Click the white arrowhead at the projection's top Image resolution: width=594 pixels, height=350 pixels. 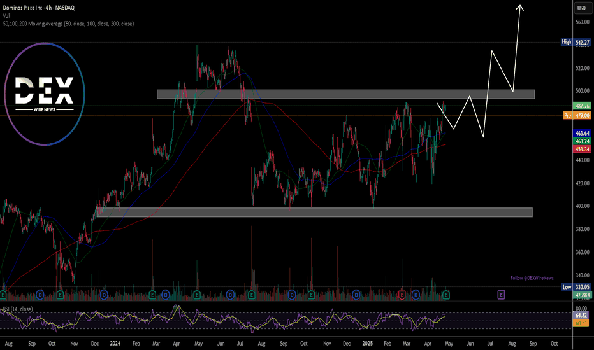(521, 8)
